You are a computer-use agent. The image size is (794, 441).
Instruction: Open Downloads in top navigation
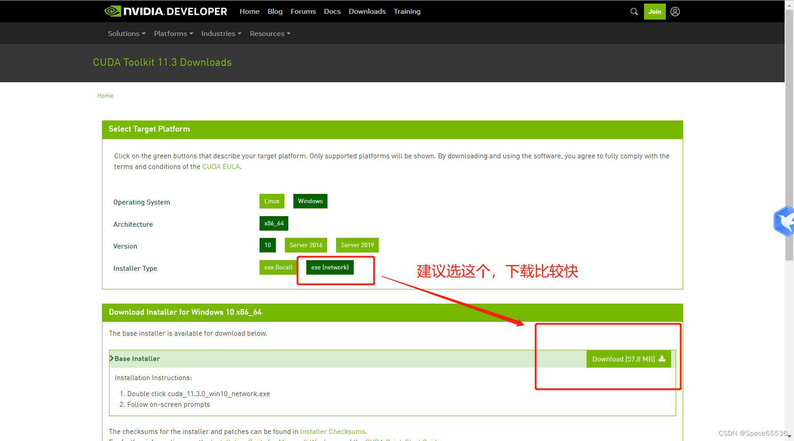[367, 12]
